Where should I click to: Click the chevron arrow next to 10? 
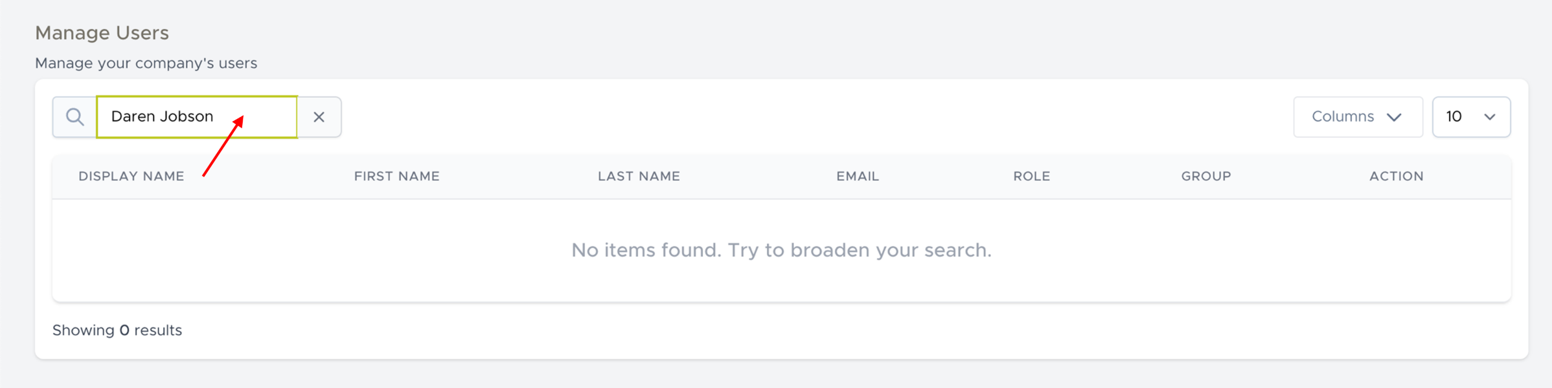pos(1490,118)
